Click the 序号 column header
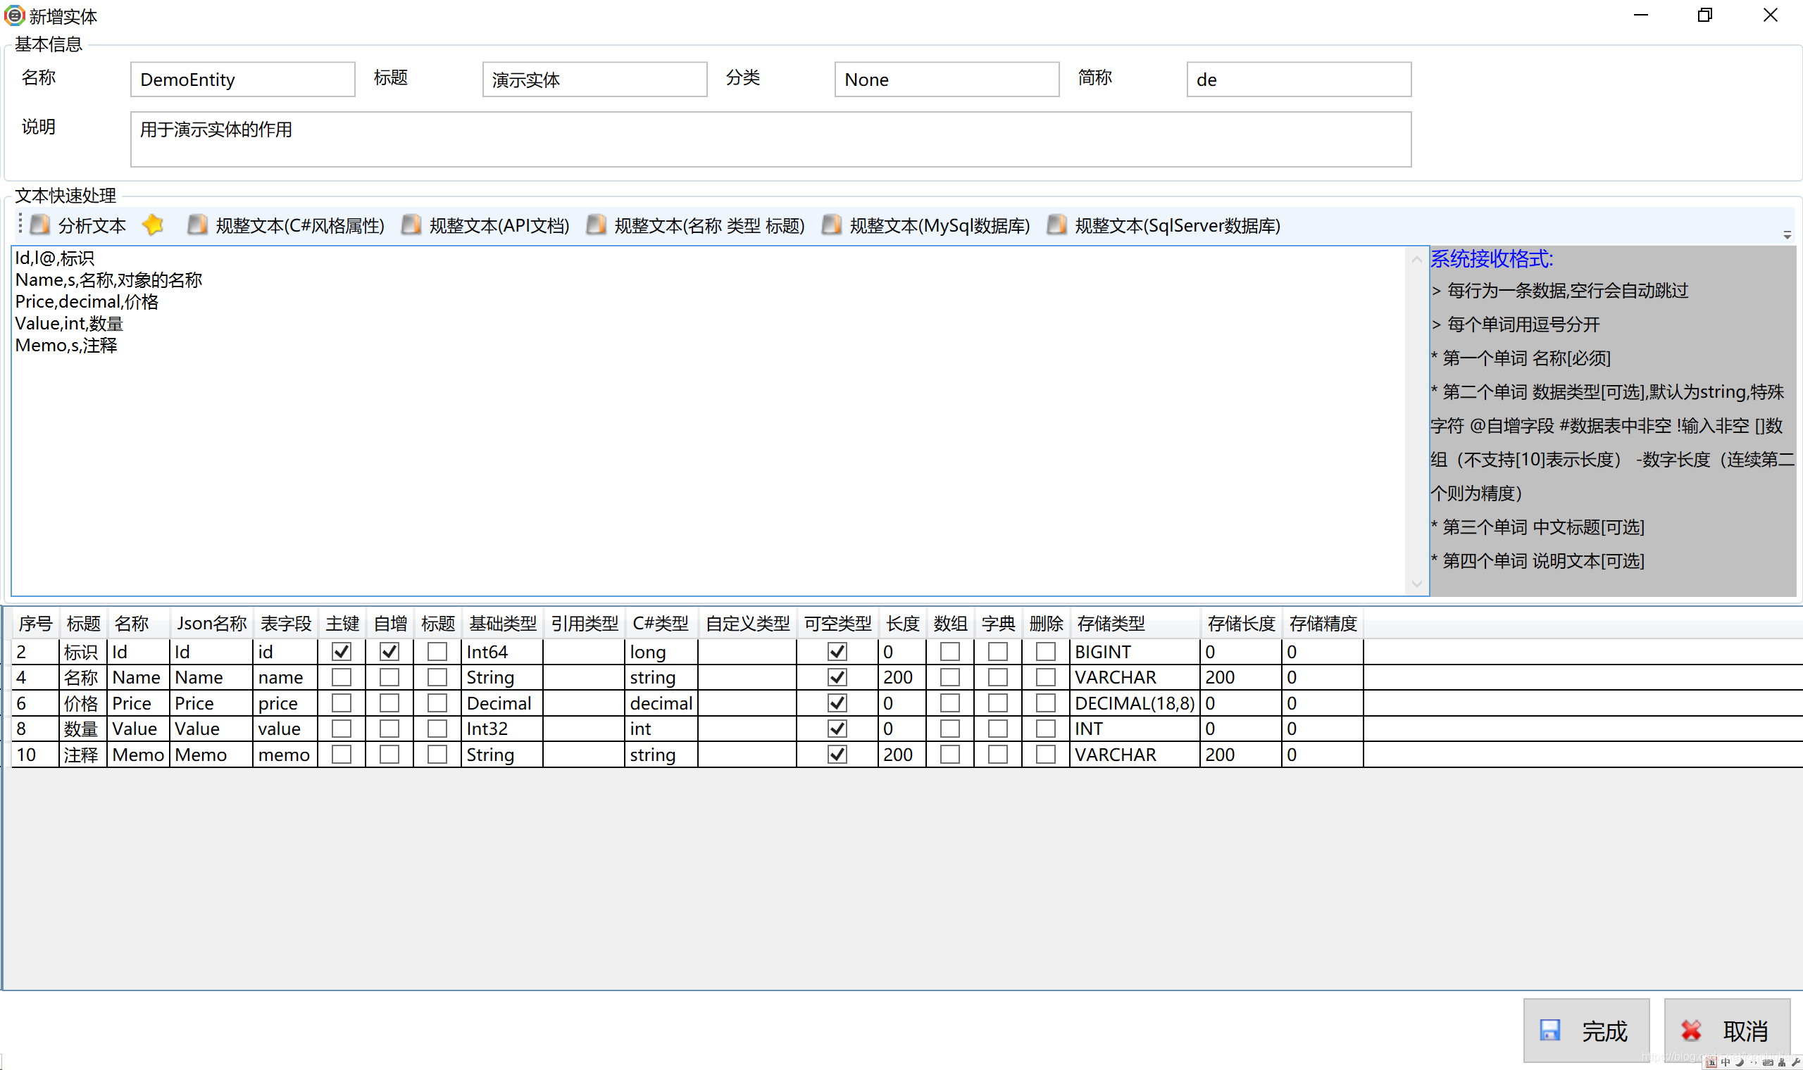 (x=35, y=623)
